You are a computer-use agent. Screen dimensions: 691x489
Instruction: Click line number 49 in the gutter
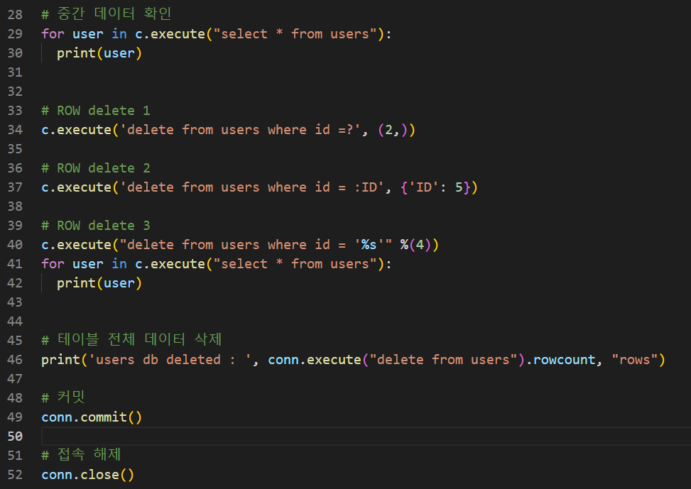[15, 417]
